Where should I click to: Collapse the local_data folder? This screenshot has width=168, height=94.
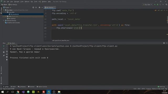(6, 12)
